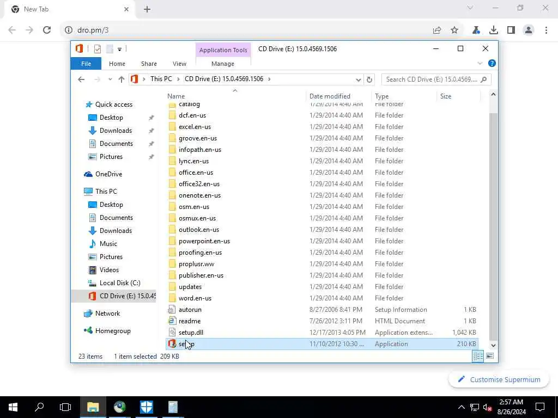Click the setup application Office icon

coord(172,344)
